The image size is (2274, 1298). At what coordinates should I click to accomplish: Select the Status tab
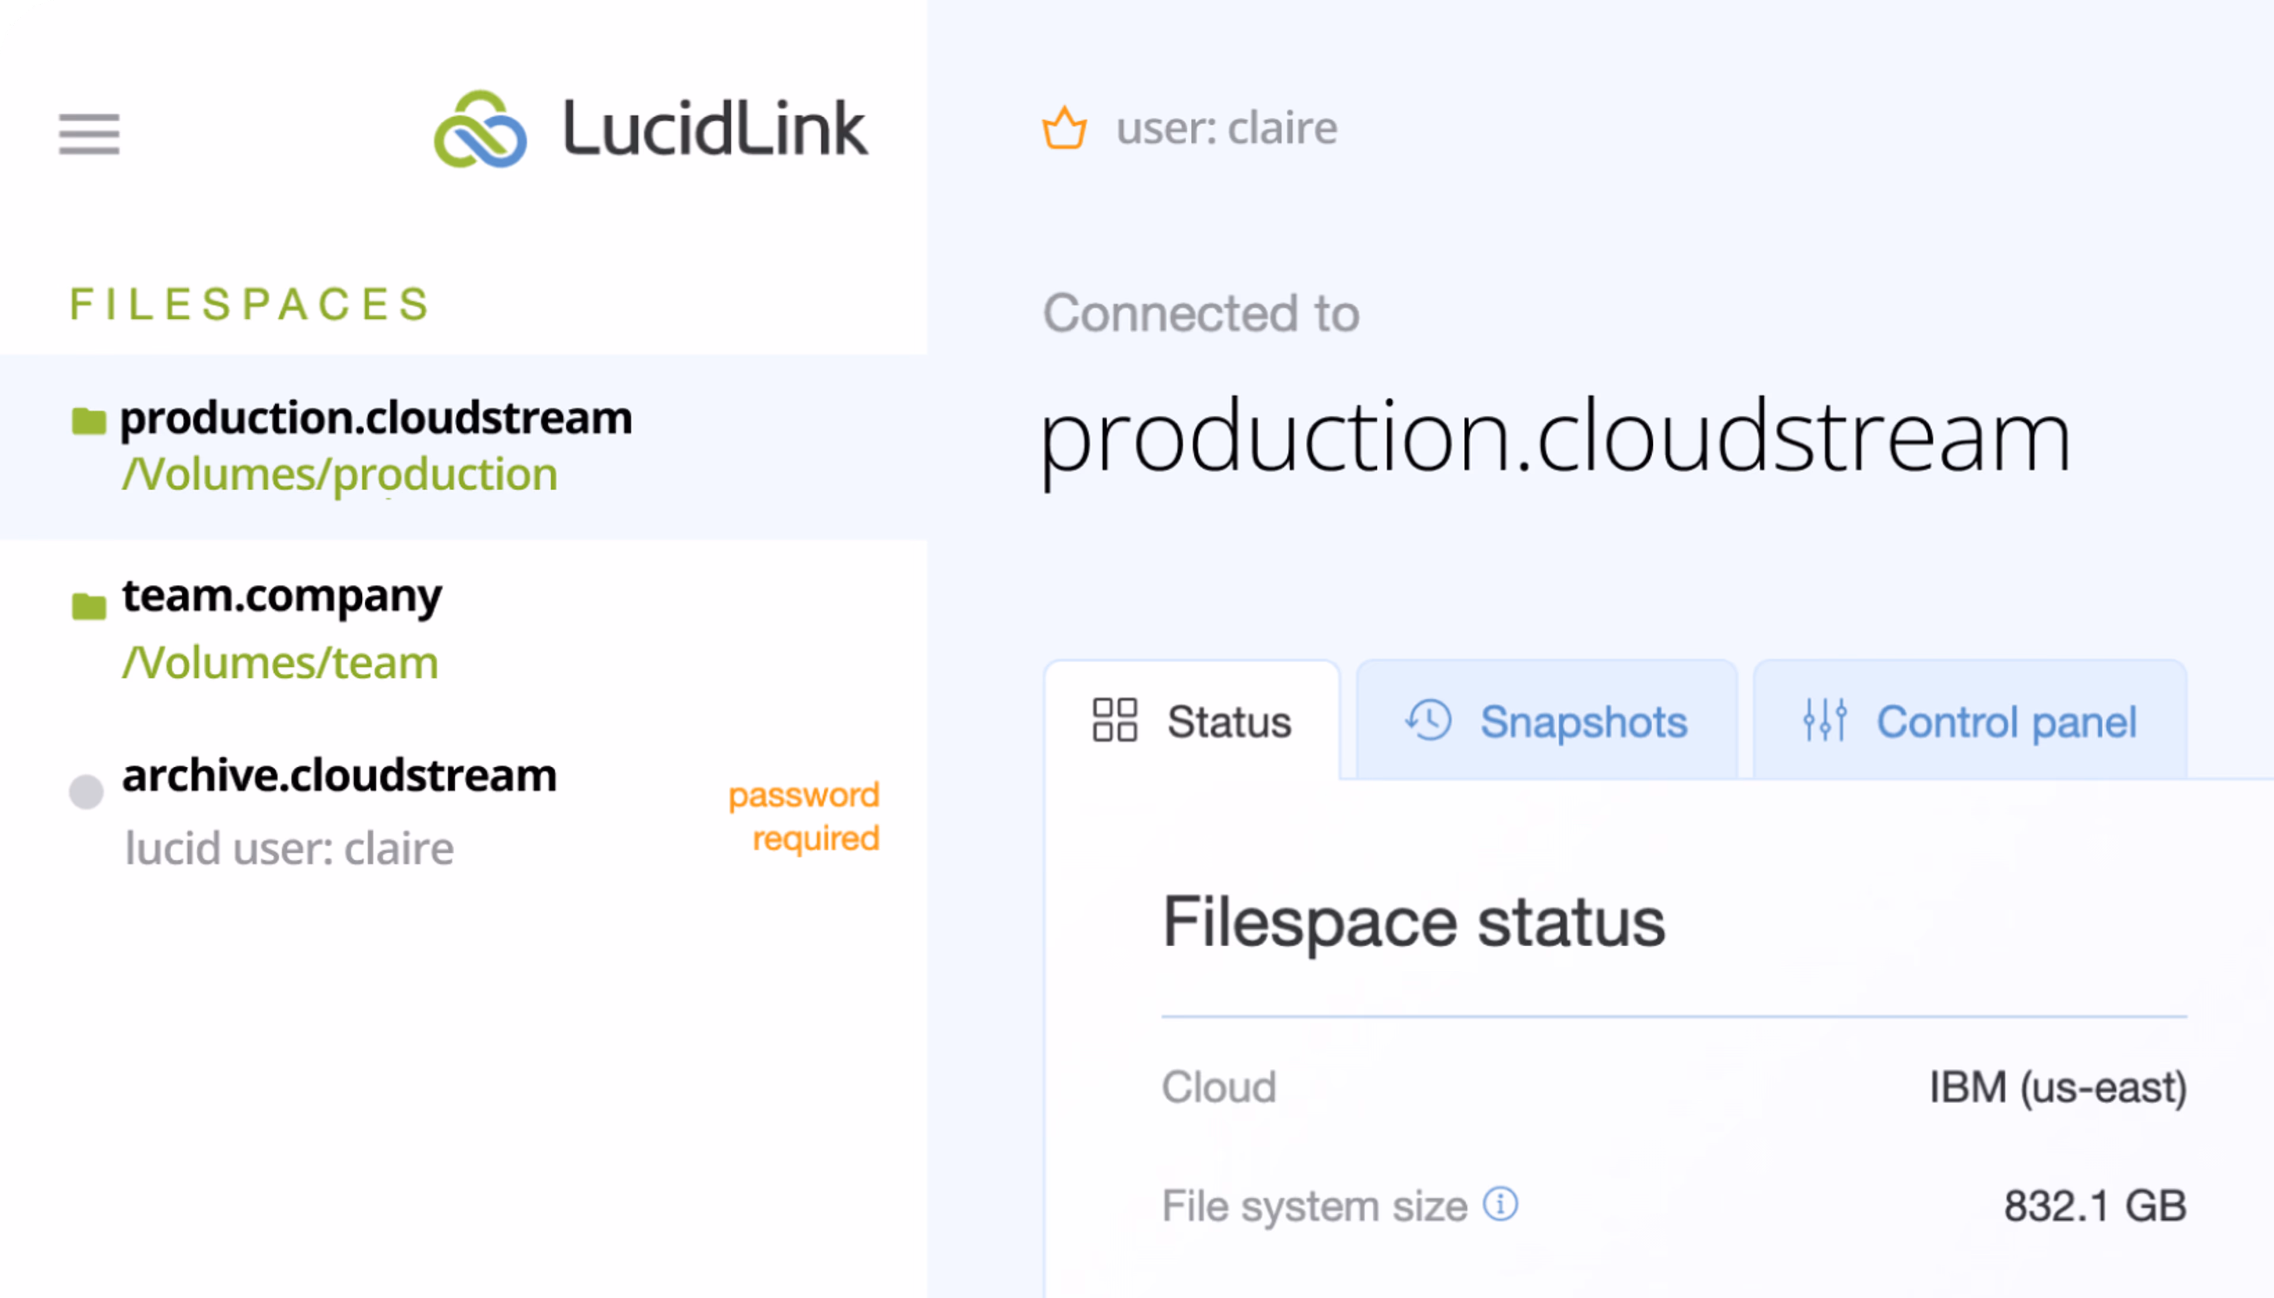(1226, 722)
